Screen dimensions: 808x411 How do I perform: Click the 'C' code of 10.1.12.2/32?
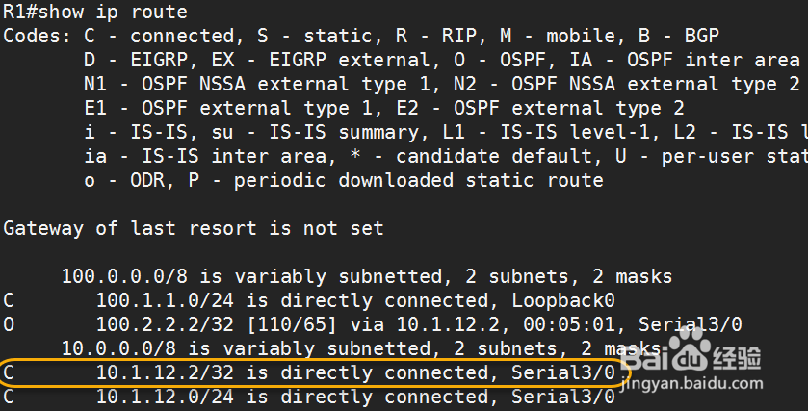point(9,372)
